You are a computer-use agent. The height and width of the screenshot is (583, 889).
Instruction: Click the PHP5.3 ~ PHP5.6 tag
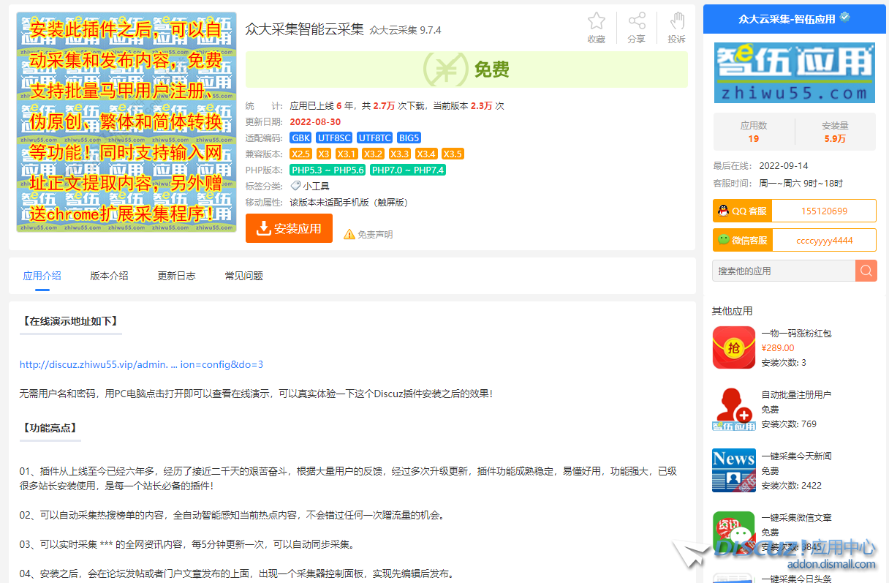click(328, 170)
